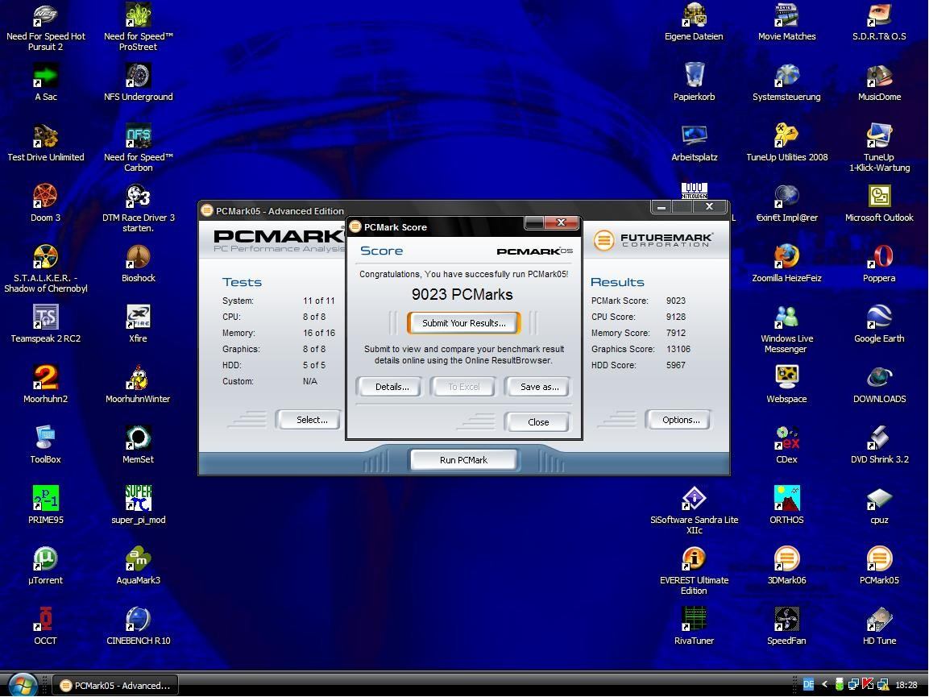Viewport: 929px width, 697px height.
Task: Select Need for Speed Carbon icon
Action: [x=138, y=137]
